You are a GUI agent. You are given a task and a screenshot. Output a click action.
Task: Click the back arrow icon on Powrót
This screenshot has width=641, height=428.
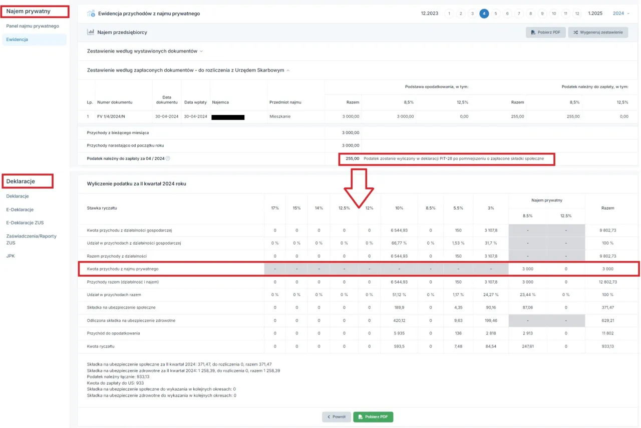tap(329, 416)
